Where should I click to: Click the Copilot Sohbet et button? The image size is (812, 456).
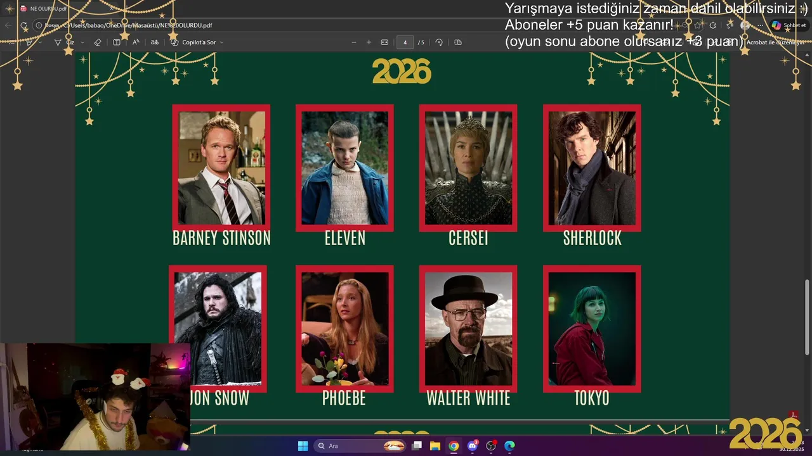788,25
